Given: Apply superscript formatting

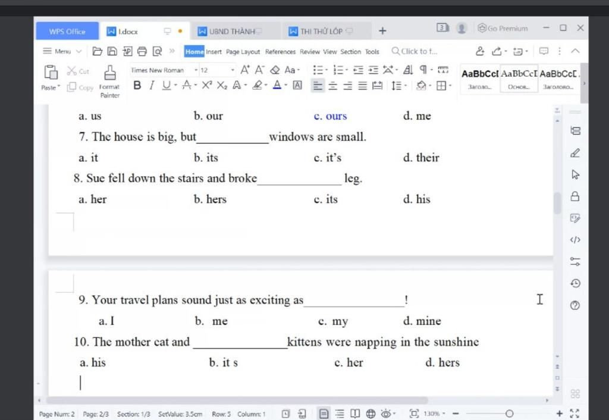Looking at the screenshot, I should pyautogui.click(x=206, y=85).
